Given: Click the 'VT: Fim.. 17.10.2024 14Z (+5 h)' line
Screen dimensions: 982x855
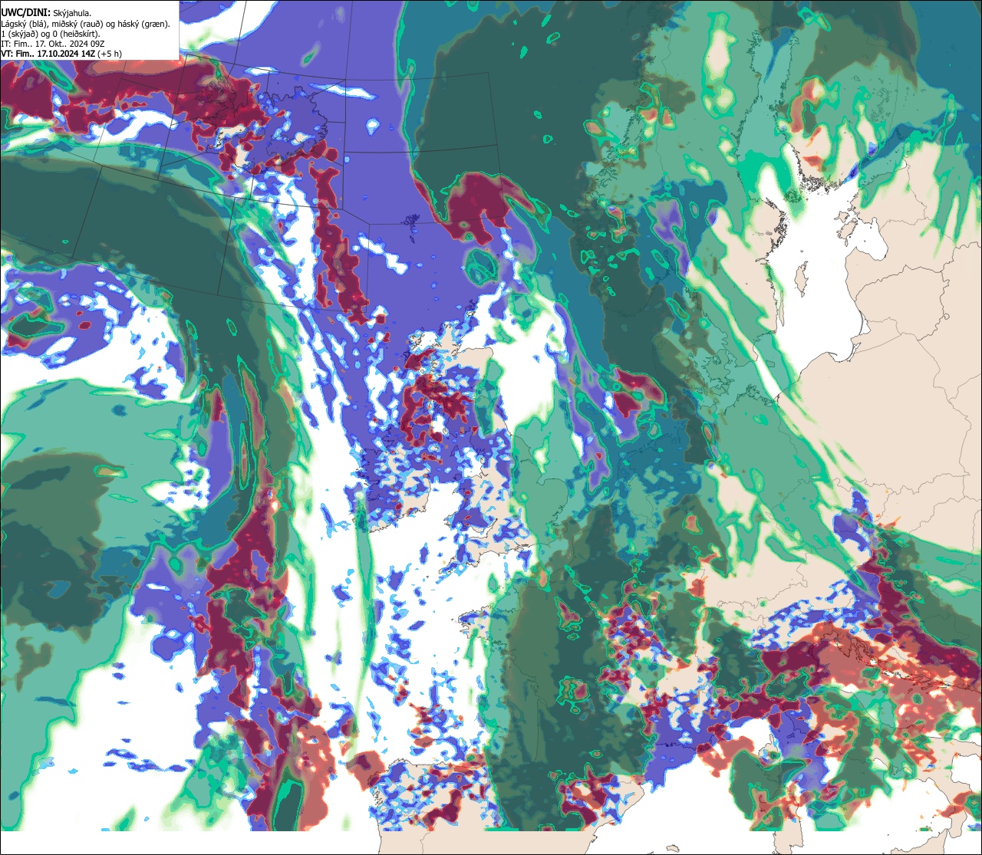Looking at the screenshot, I should (x=61, y=54).
